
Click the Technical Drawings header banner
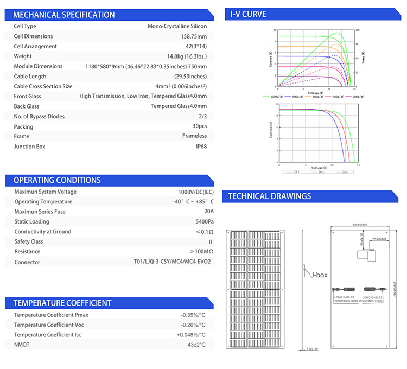click(x=310, y=196)
